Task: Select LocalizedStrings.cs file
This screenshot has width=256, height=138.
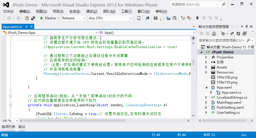Action: 232,97
